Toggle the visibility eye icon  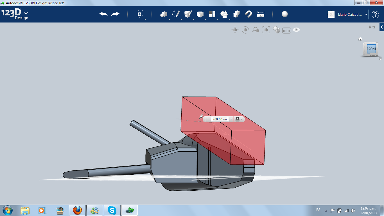[296, 30]
